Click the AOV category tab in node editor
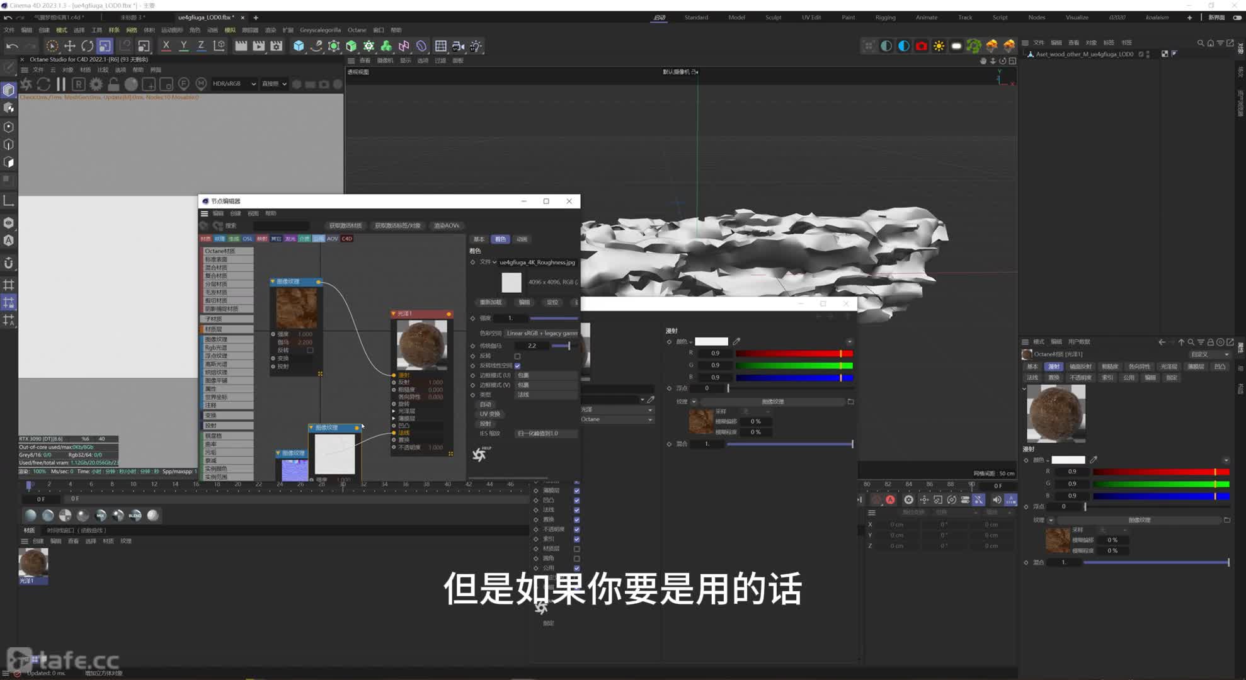Screen dimensions: 1246x680 pos(333,239)
